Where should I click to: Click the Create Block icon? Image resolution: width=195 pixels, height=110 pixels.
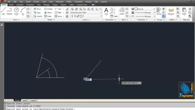point(127,9)
